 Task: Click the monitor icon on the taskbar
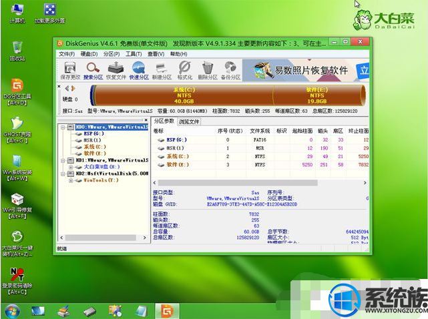coord(37,311)
